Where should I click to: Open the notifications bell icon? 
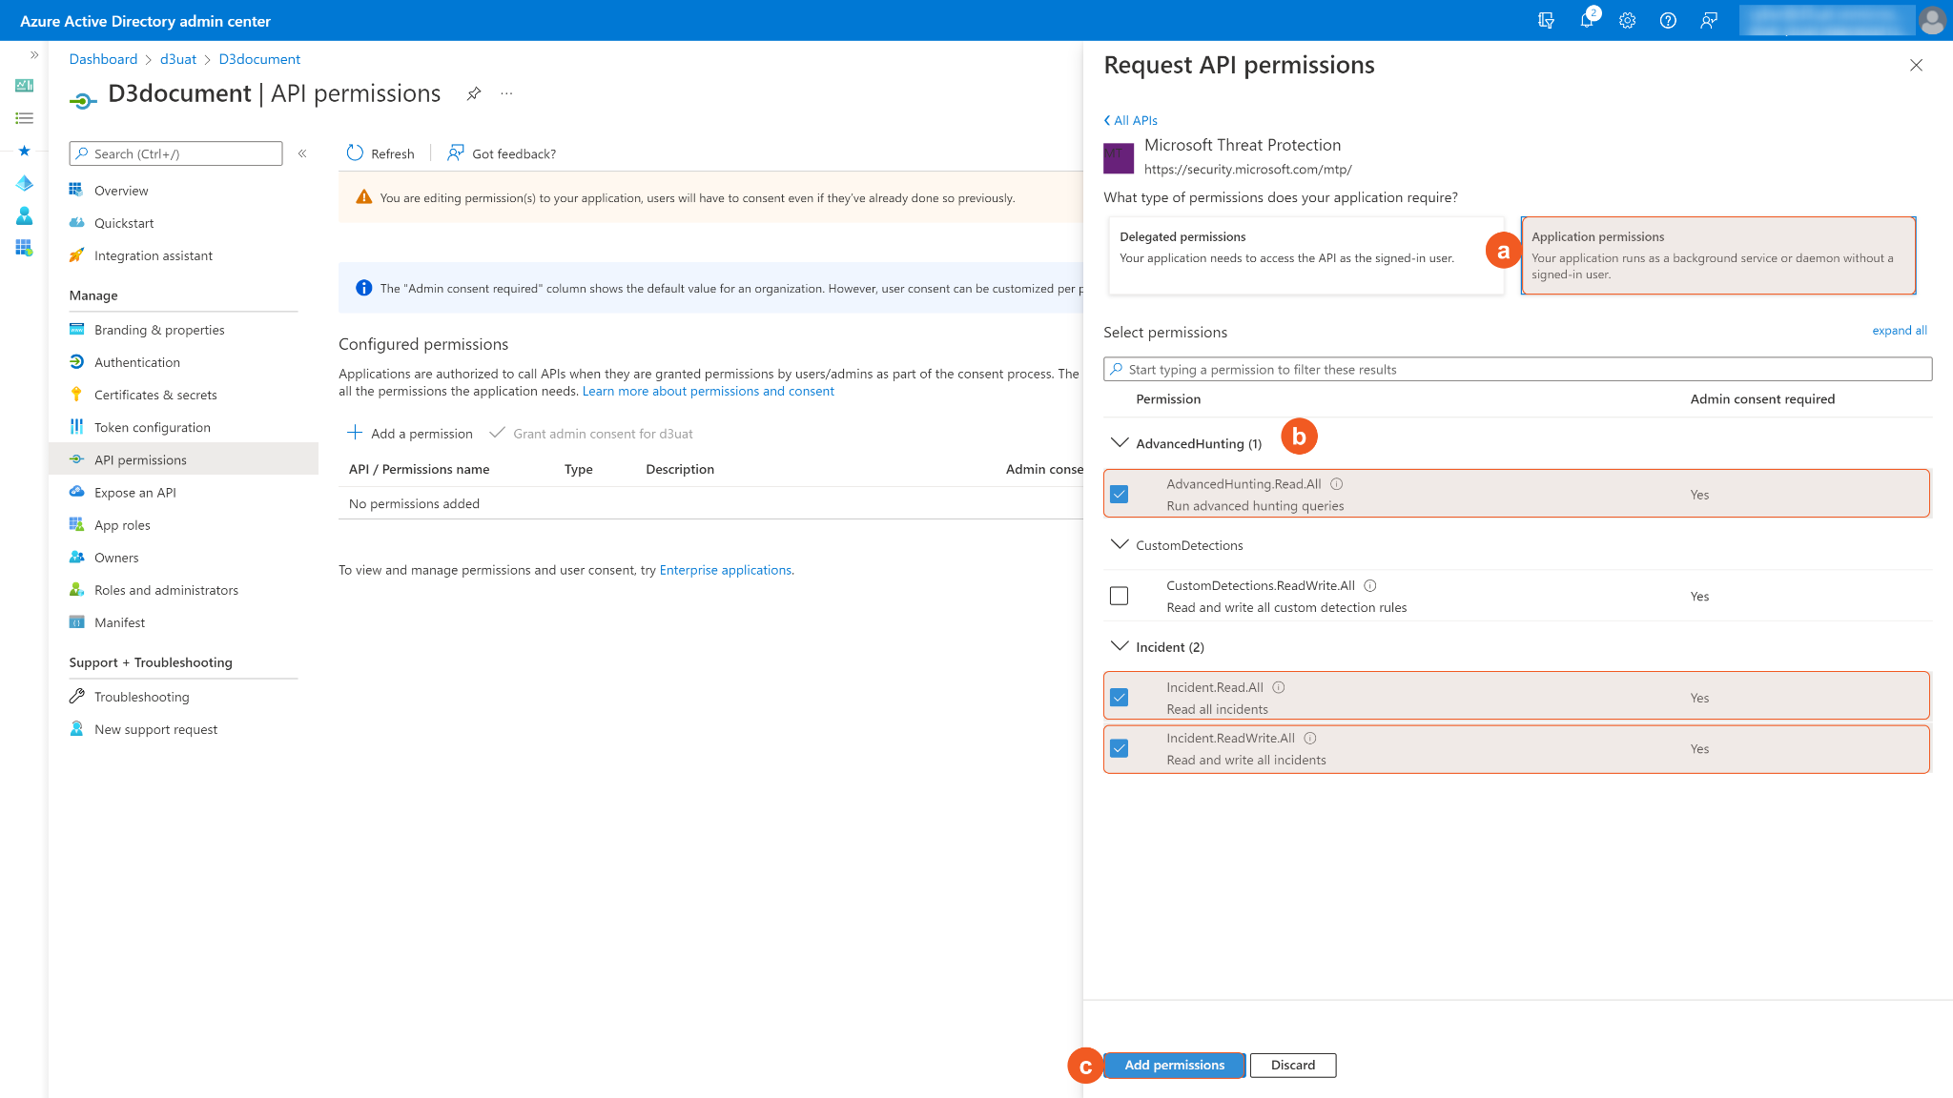coord(1587,21)
